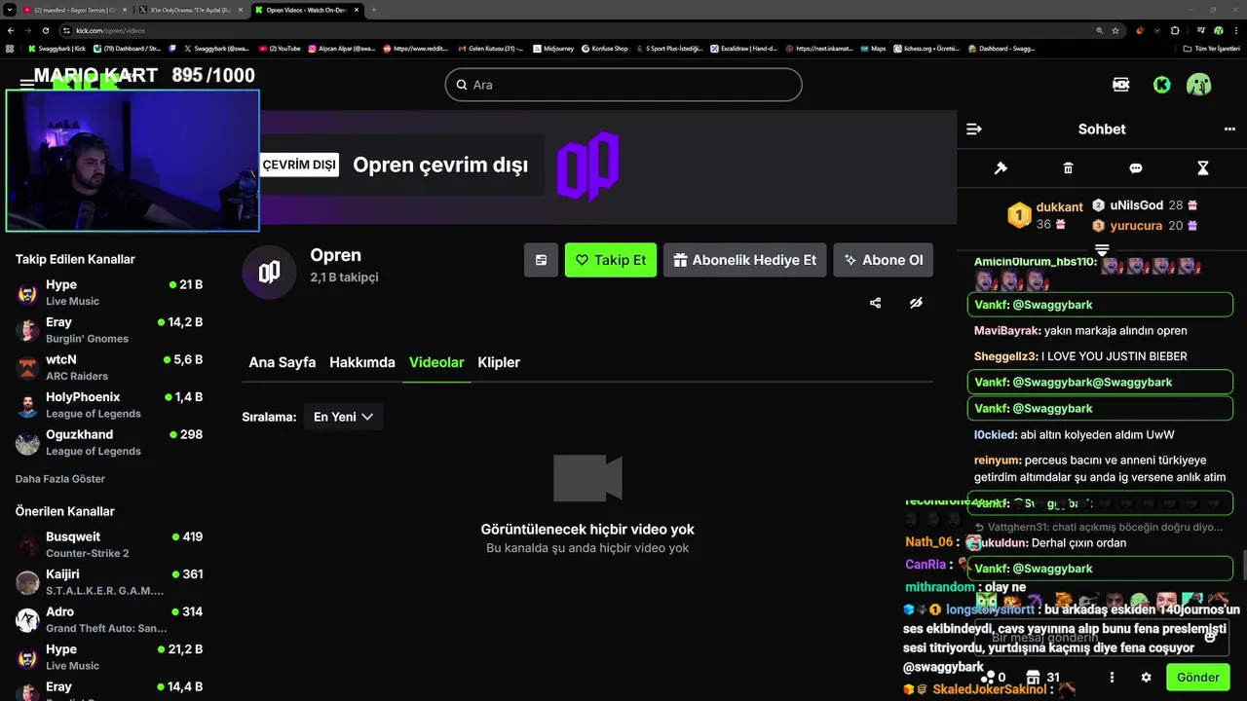The height and width of the screenshot is (701, 1247).
Task: Click the moderation gavel icon in chat
Action: tap(1001, 168)
